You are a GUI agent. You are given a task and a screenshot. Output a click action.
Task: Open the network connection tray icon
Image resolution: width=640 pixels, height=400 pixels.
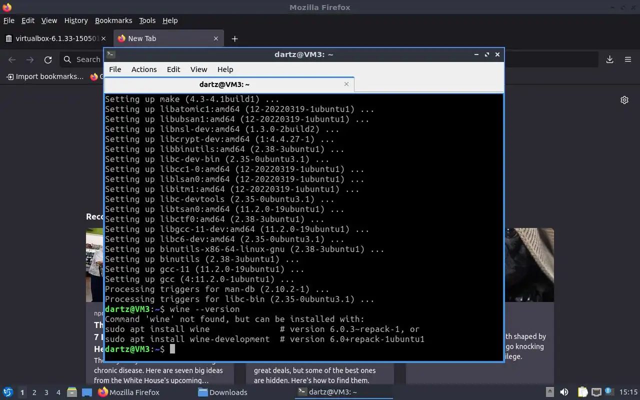(x=596, y=392)
